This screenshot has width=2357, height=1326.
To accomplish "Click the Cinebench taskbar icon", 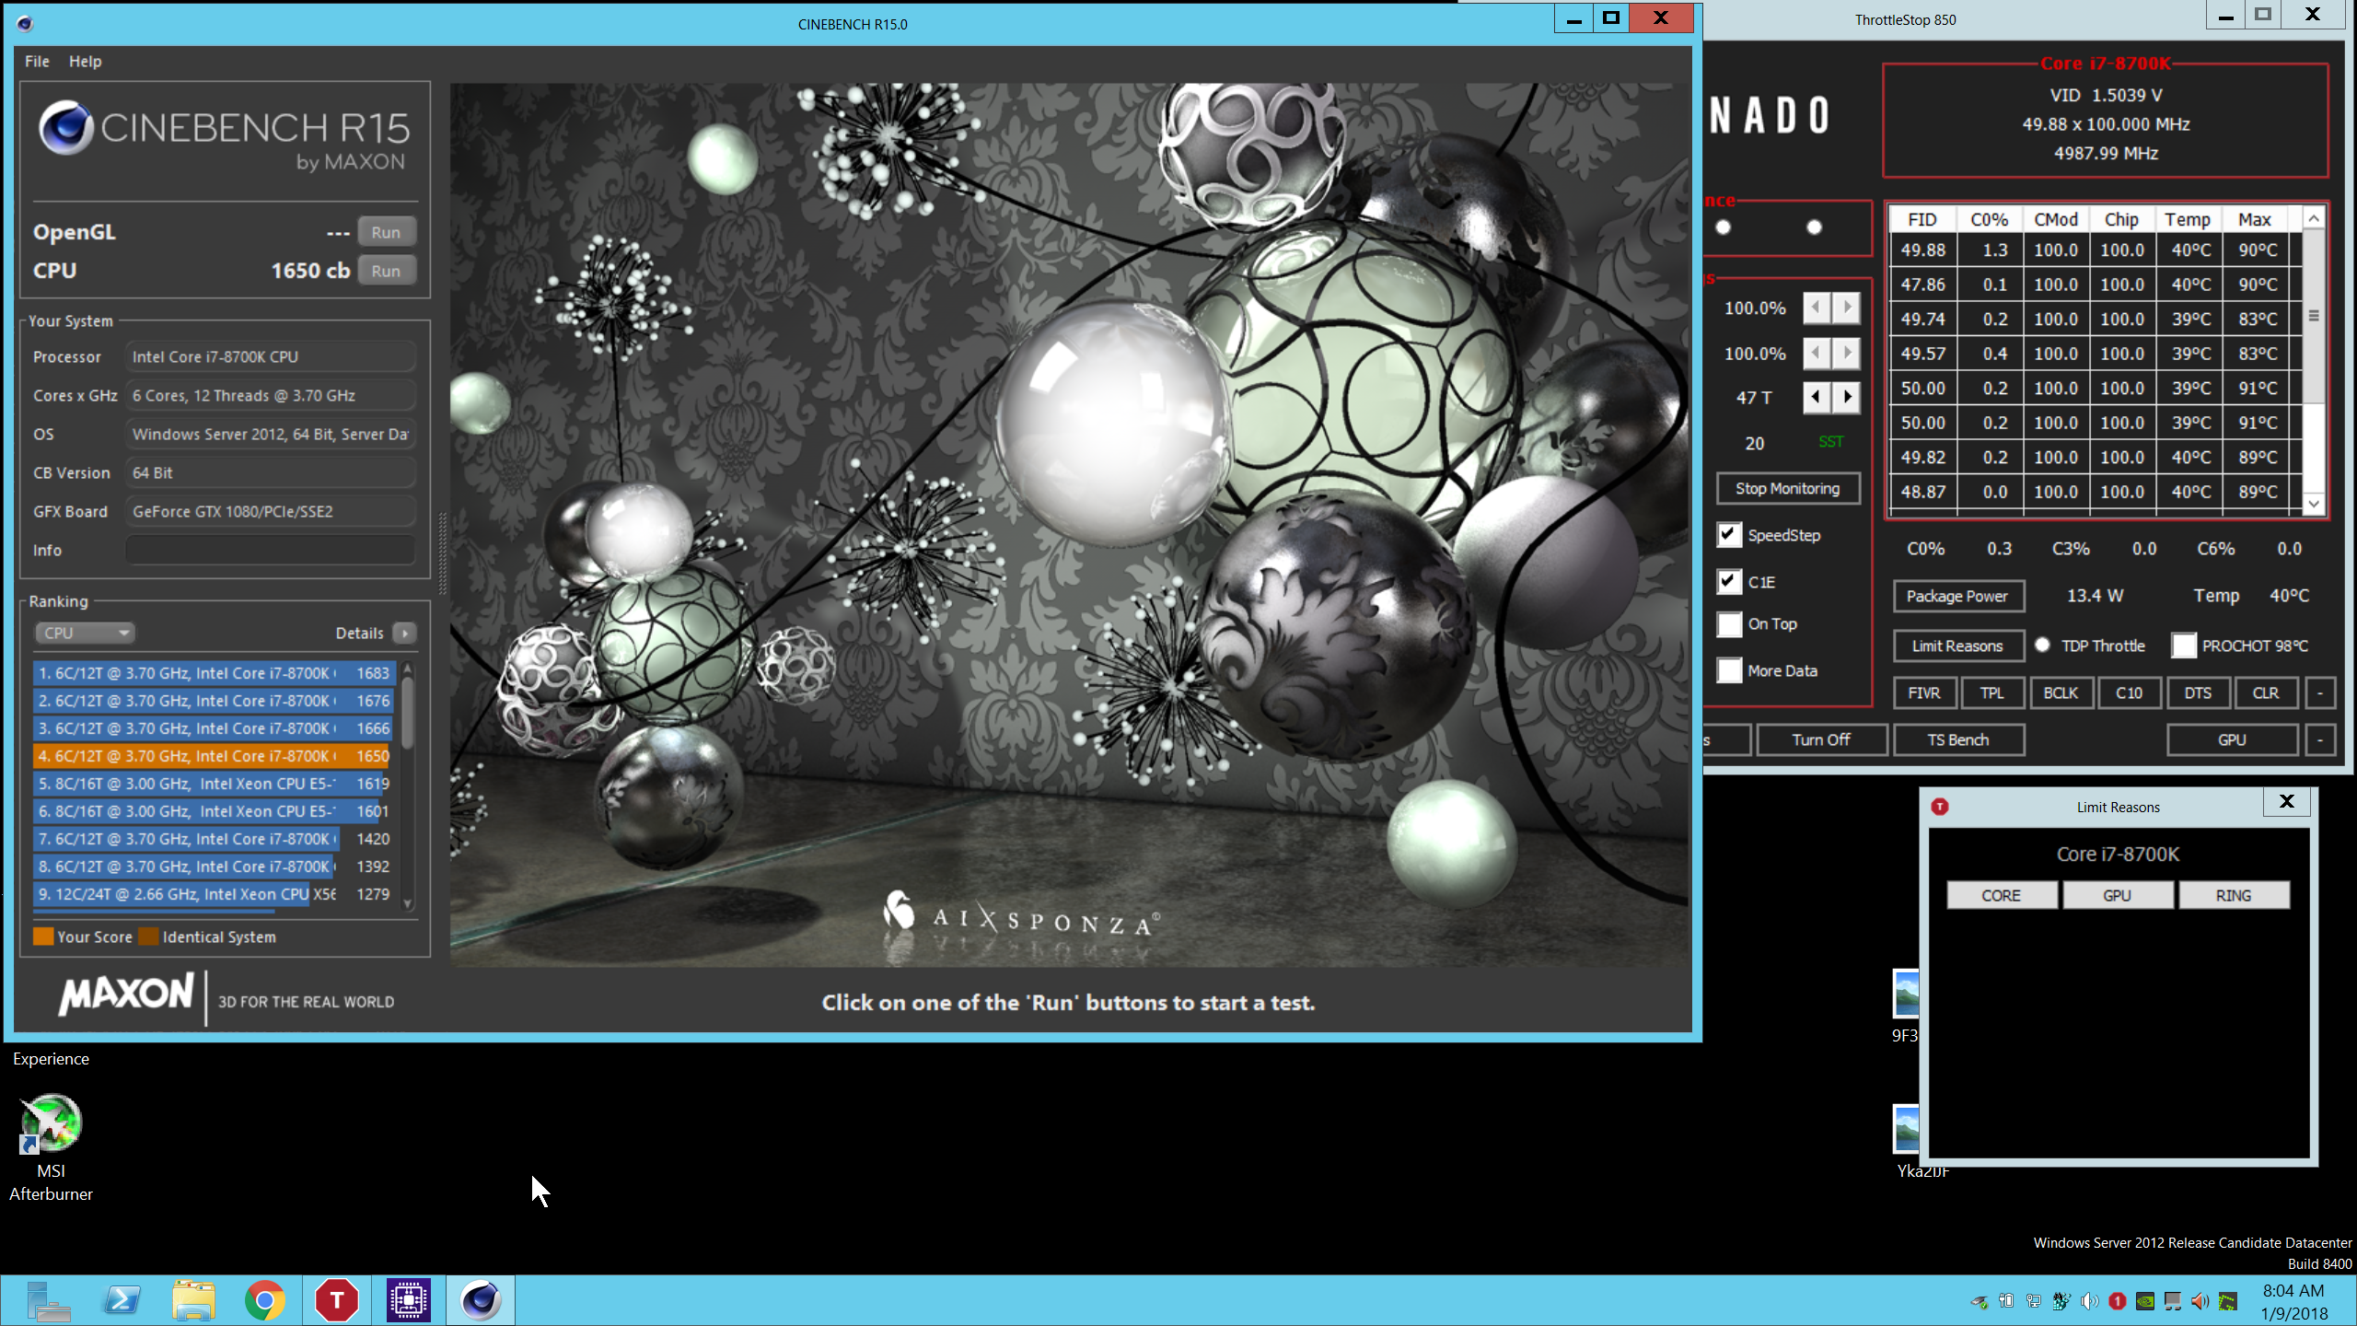I will [x=480, y=1300].
